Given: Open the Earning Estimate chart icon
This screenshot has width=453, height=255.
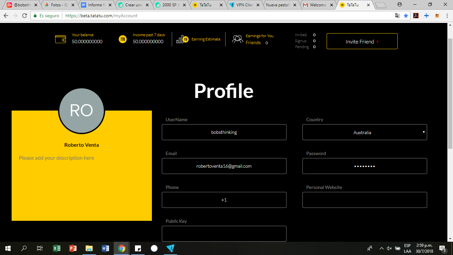Looking at the screenshot, I should (x=182, y=39).
